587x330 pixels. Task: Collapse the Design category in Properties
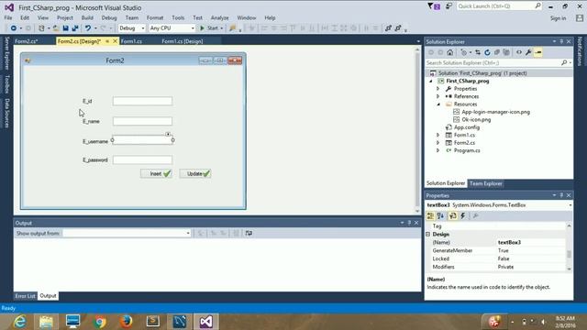[428, 235]
